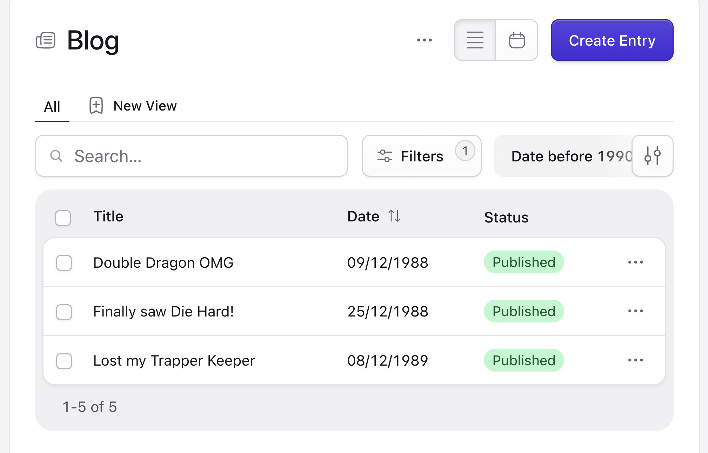
Task: Check the Double Dragon OMG row
Action: [x=64, y=263]
